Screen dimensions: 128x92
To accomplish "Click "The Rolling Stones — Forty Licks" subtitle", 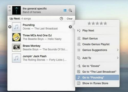I will (x=45, y=60).
